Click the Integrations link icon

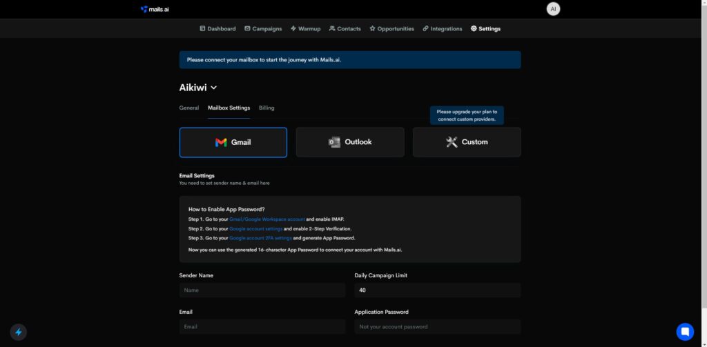coord(425,28)
